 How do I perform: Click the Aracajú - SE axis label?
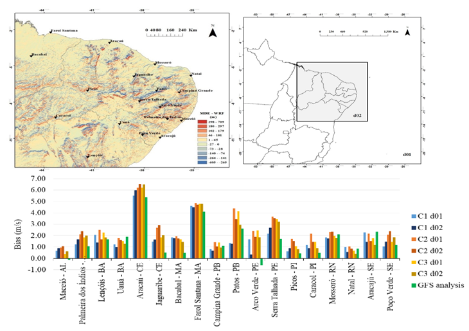pyautogui.click(x=369, y=282)
